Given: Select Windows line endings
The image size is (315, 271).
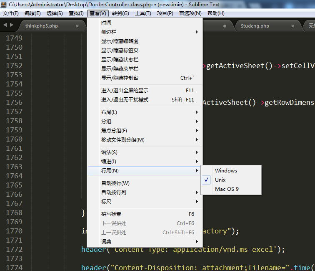Looking at the screenshot, I should coord(226,170).
